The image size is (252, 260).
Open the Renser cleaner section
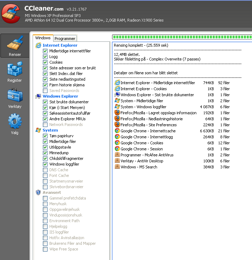point(15,46)
